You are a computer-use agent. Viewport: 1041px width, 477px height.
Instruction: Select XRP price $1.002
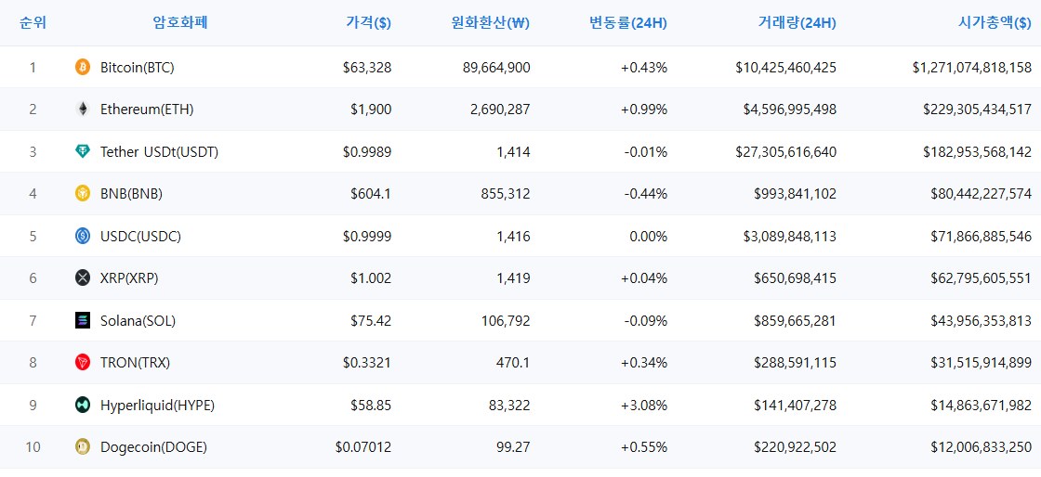tap(371, 279)
